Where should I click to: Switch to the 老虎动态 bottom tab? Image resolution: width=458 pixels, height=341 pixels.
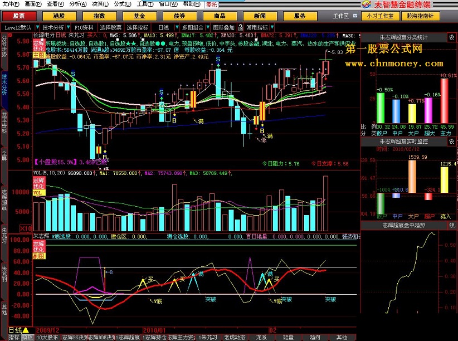coord(235,337)
